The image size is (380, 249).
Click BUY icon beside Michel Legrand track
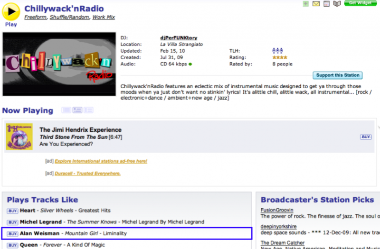[12, 222]
